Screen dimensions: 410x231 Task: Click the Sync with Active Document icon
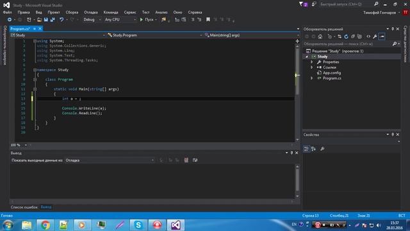(x=340, y=37)
